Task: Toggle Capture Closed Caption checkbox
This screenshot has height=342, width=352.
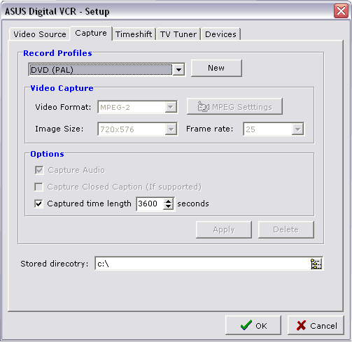Action: (x=38, y=187)
